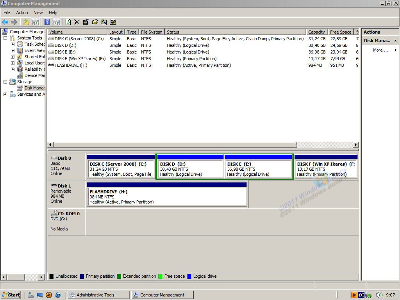Click DISK C partition block in Disk 0
This screenshot has width=400, height=300.
(121, 166)
